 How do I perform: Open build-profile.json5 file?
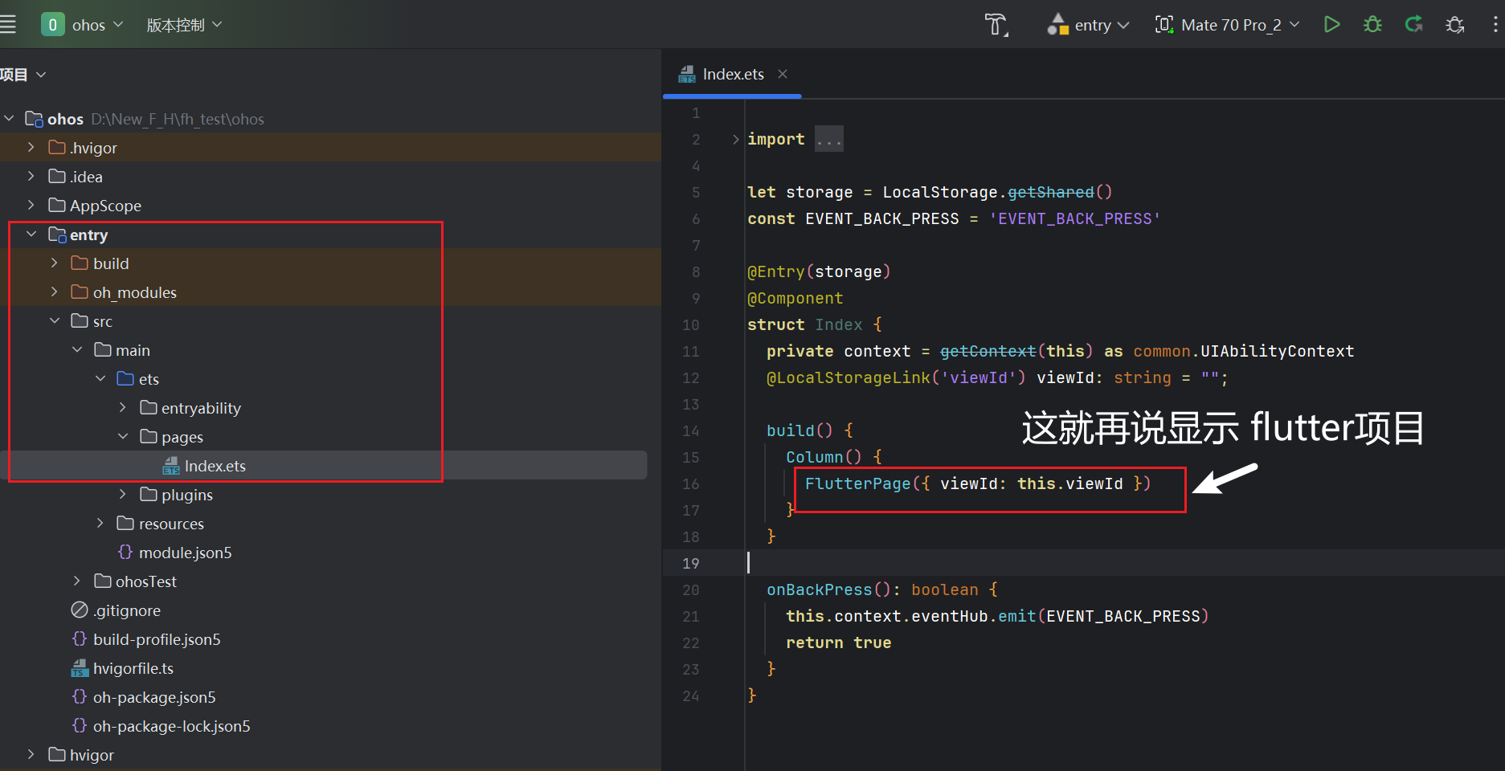tap(157, 639)
